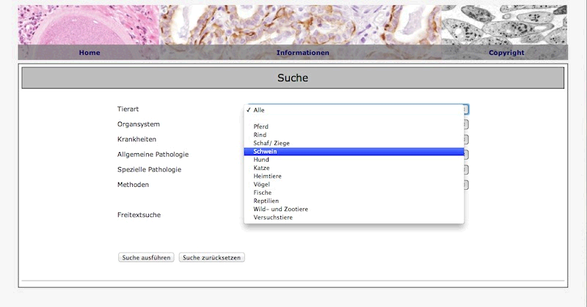The height and width of the screenshot is (307, 587).
Task: Pick Schaf/ Ziege option
Action: click(273, 143)
